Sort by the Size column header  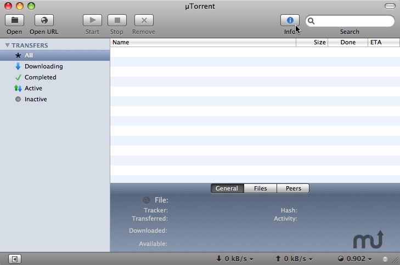point(312,42)
